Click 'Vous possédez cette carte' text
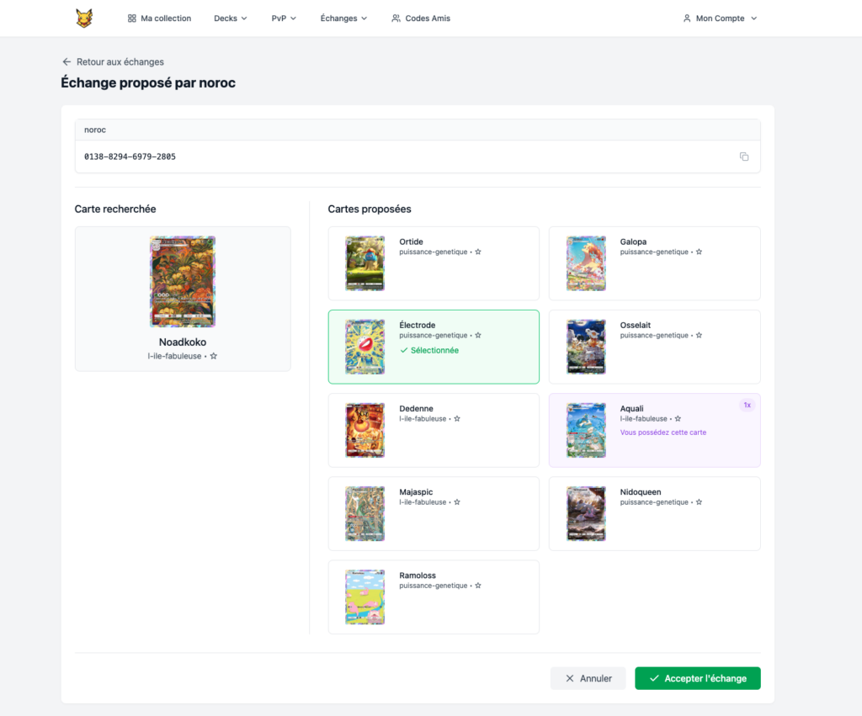The width and height of the screenshot is (862, 716). point(663,432)
